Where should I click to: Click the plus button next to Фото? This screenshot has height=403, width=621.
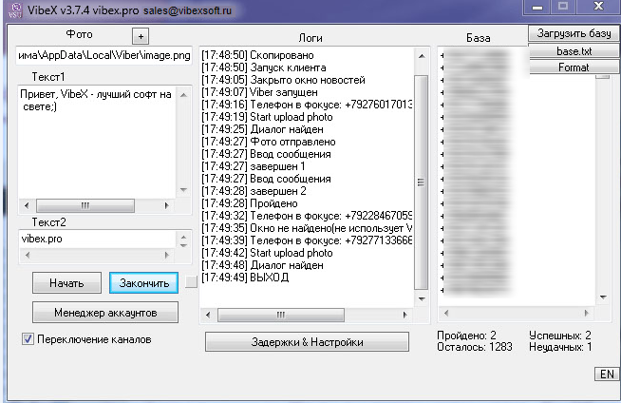click(x=140, y=36)
